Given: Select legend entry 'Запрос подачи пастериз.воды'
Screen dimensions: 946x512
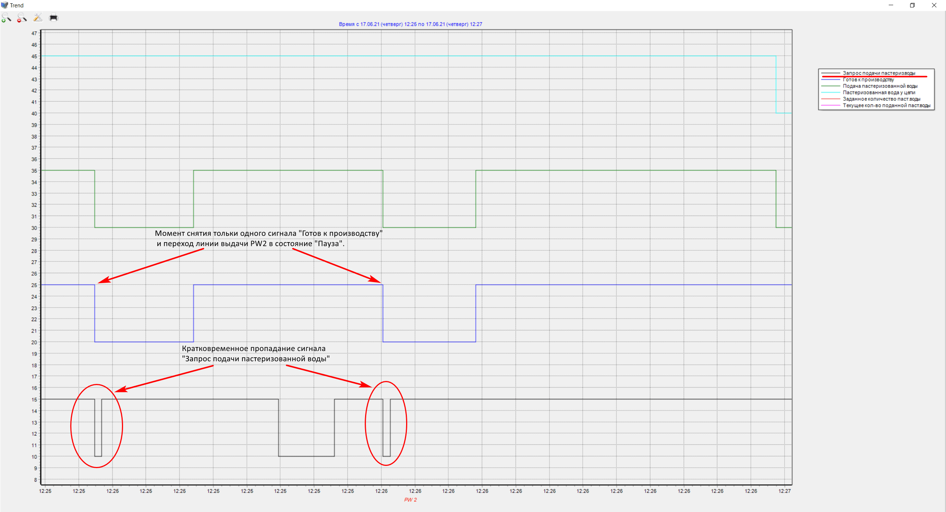Looking at the screenshot, I should point(878,73).
